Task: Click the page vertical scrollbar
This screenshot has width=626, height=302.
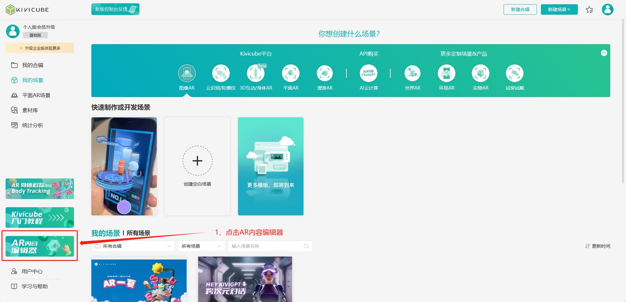Action: [x=623, y=101]
